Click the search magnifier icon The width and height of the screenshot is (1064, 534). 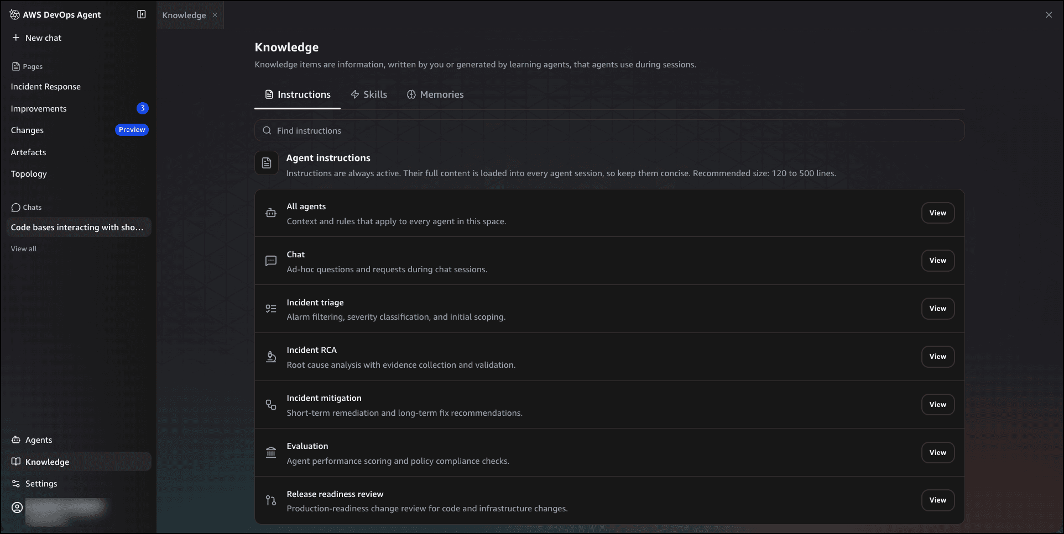(x=267, y=130)
